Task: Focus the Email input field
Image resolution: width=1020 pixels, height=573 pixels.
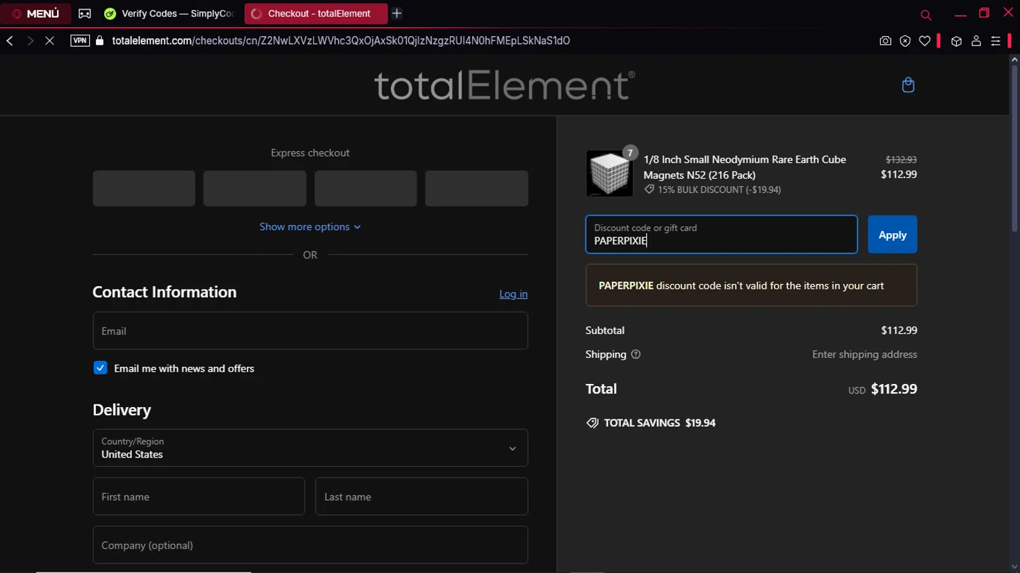Action: (310, 331)
